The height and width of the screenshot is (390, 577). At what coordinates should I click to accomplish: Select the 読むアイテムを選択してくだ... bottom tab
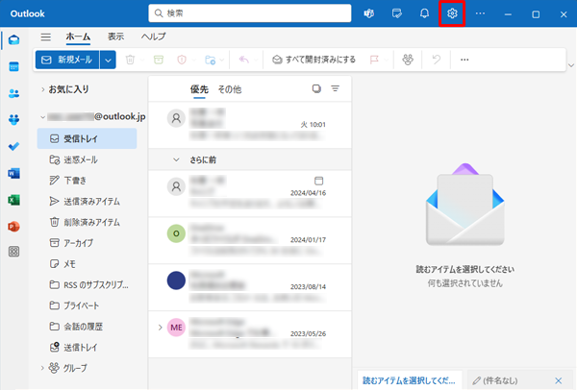point(409,380)
